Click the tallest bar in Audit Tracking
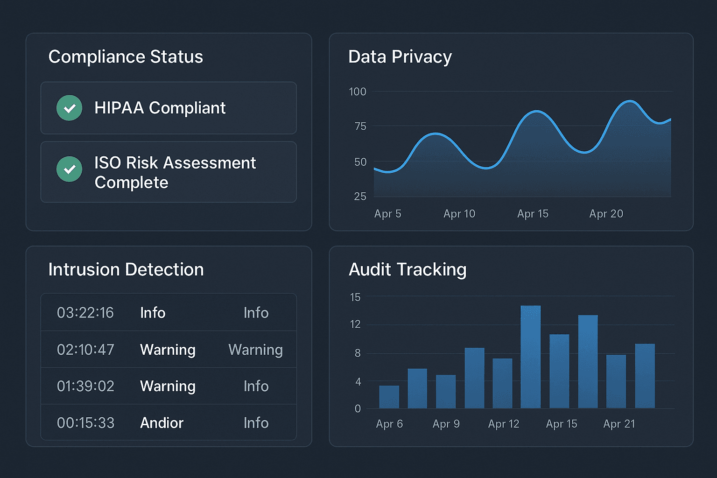This screenshot has height=478, width=717. click(531, 357)
